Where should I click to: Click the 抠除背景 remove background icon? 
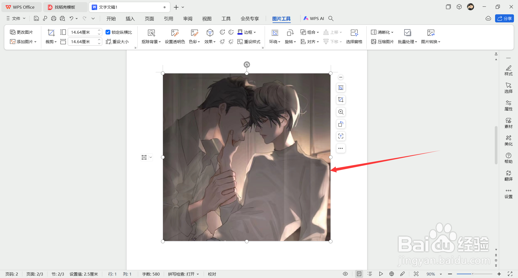click(151, 33)
